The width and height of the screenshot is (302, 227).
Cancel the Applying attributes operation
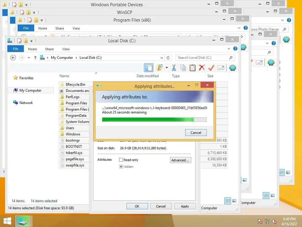[196, 133]
